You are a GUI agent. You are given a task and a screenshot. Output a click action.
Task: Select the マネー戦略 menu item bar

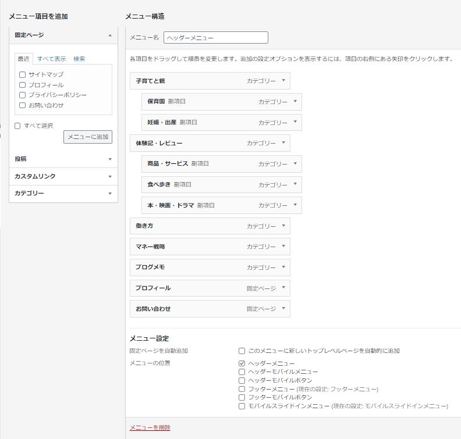(210, 247)
